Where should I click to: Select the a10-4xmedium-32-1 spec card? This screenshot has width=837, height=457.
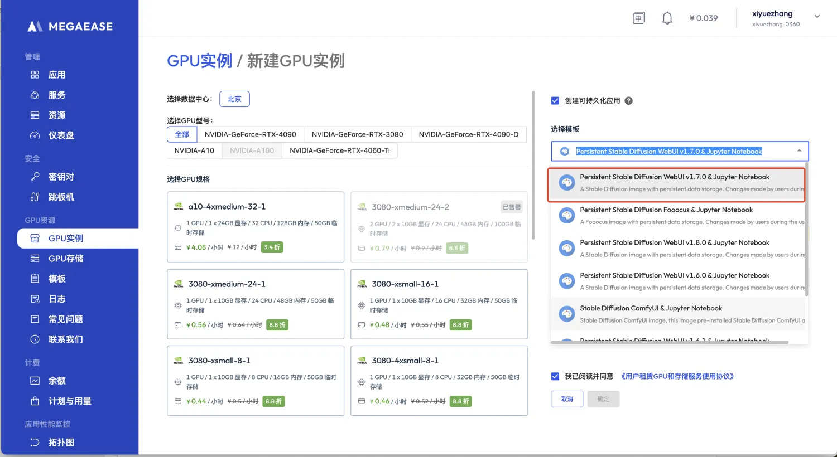pyautogui.click(x=256, y=227)
